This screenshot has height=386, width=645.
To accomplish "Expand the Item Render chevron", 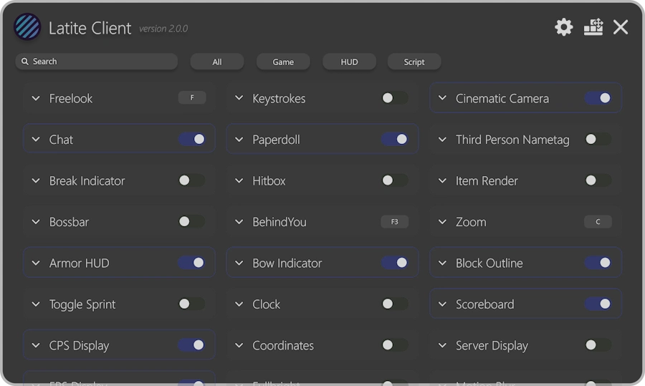I will (x=442, y=180).
